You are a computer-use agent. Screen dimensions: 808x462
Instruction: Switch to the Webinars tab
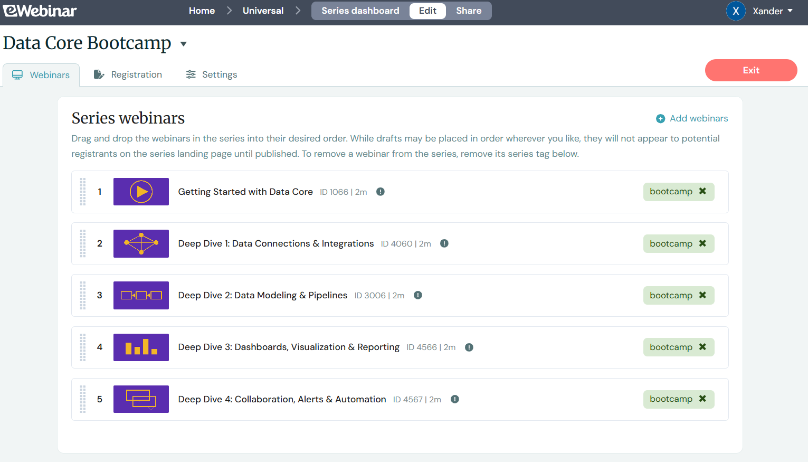[x=41, y=75]
